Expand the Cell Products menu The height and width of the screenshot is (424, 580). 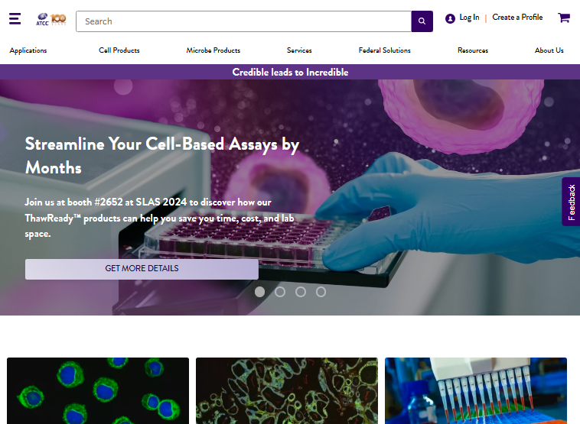(x=119, y=50)
